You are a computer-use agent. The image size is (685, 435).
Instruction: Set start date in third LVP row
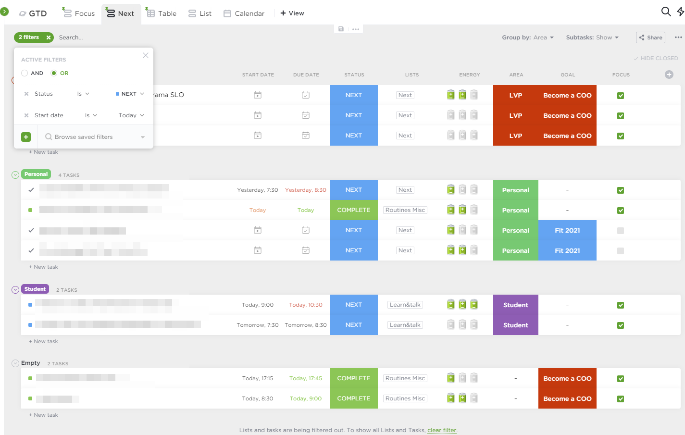point(258,136)
